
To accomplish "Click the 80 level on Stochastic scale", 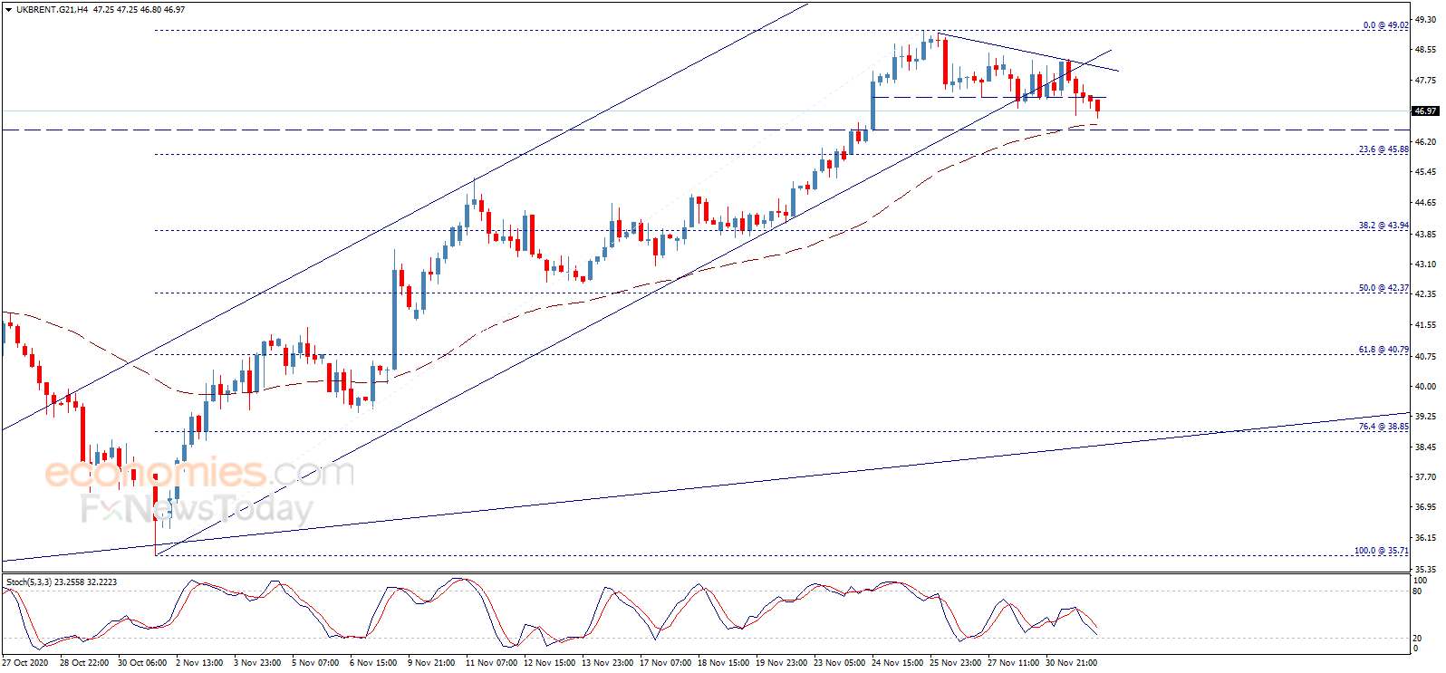I will (x=1417, y=591).
